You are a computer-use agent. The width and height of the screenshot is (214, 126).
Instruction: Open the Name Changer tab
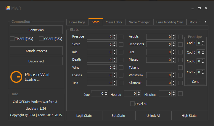pyautogui.click(x=139, y=22)
